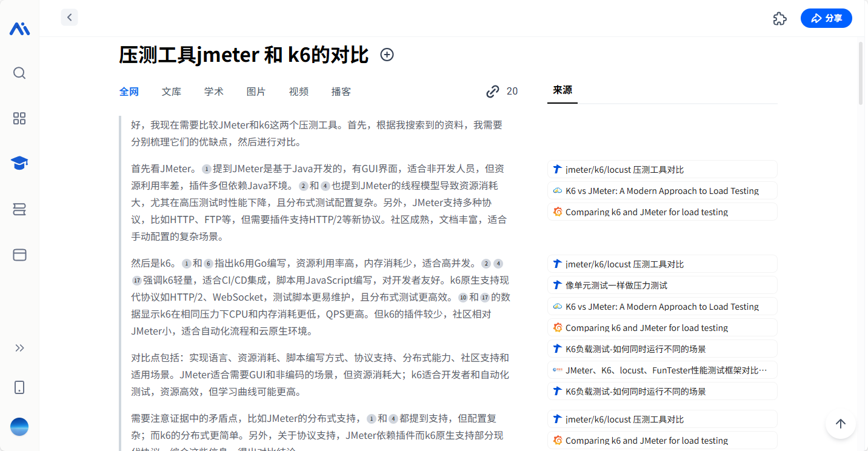868x451 pixels.
Task: Go back using the left chevron button
Action: pyautogui.click(x=70, y=18)
